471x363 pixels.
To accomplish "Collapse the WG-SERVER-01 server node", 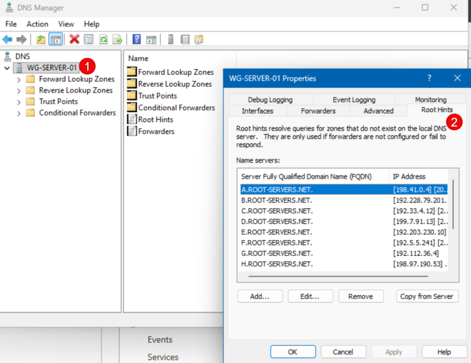I will 7,68.
